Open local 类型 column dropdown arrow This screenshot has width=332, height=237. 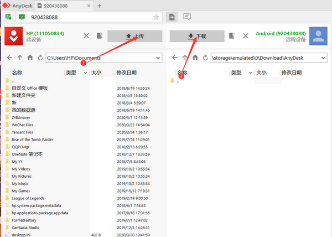point(86,73)
